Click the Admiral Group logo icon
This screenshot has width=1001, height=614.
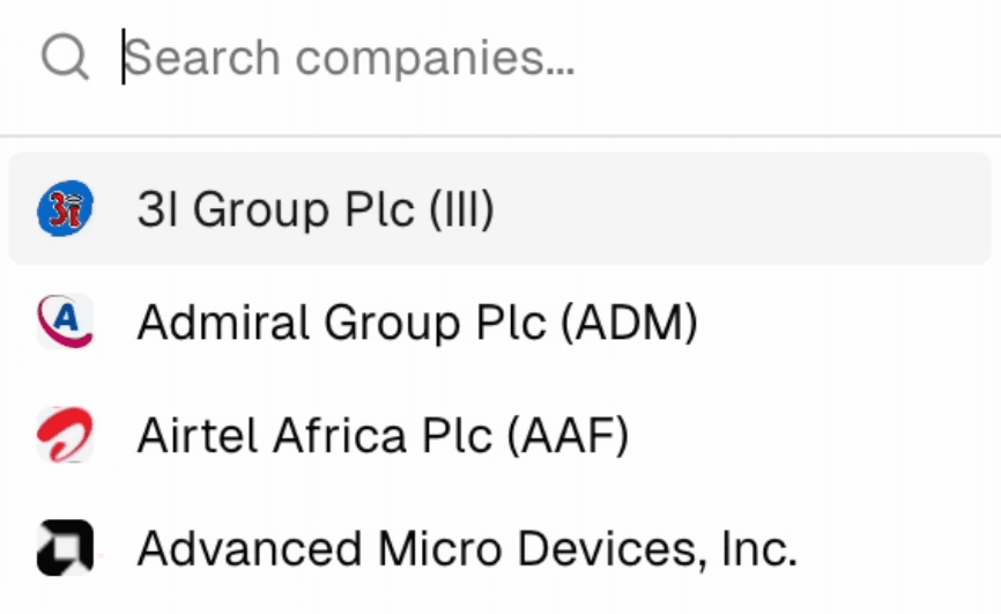(x=65, y=321)
